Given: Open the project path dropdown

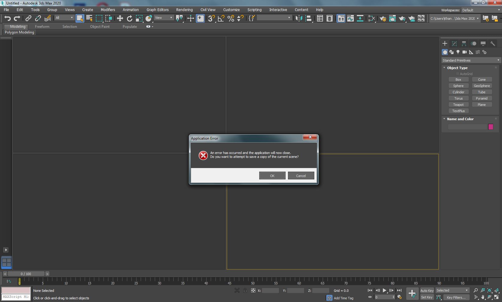Looking at the screenshot, I should (454, 19).
